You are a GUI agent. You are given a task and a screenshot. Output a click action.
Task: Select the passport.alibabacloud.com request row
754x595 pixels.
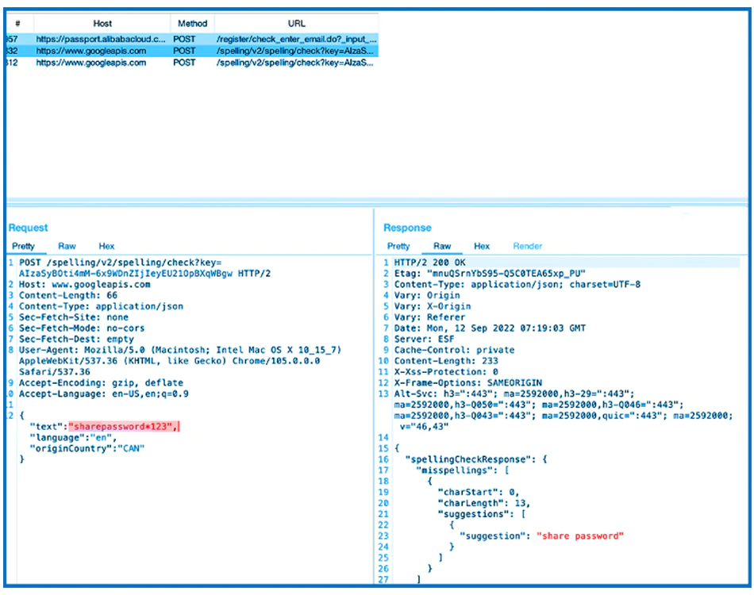coord(102,38)
